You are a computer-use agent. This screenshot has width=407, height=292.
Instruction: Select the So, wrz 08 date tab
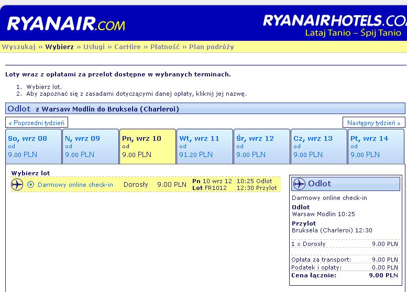coord(34,147)
